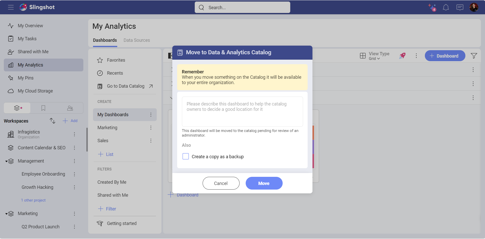The width and height of the screenshot is (485, 239).
Task: Open options for My Dashboards
Action: tap(151, 115)
